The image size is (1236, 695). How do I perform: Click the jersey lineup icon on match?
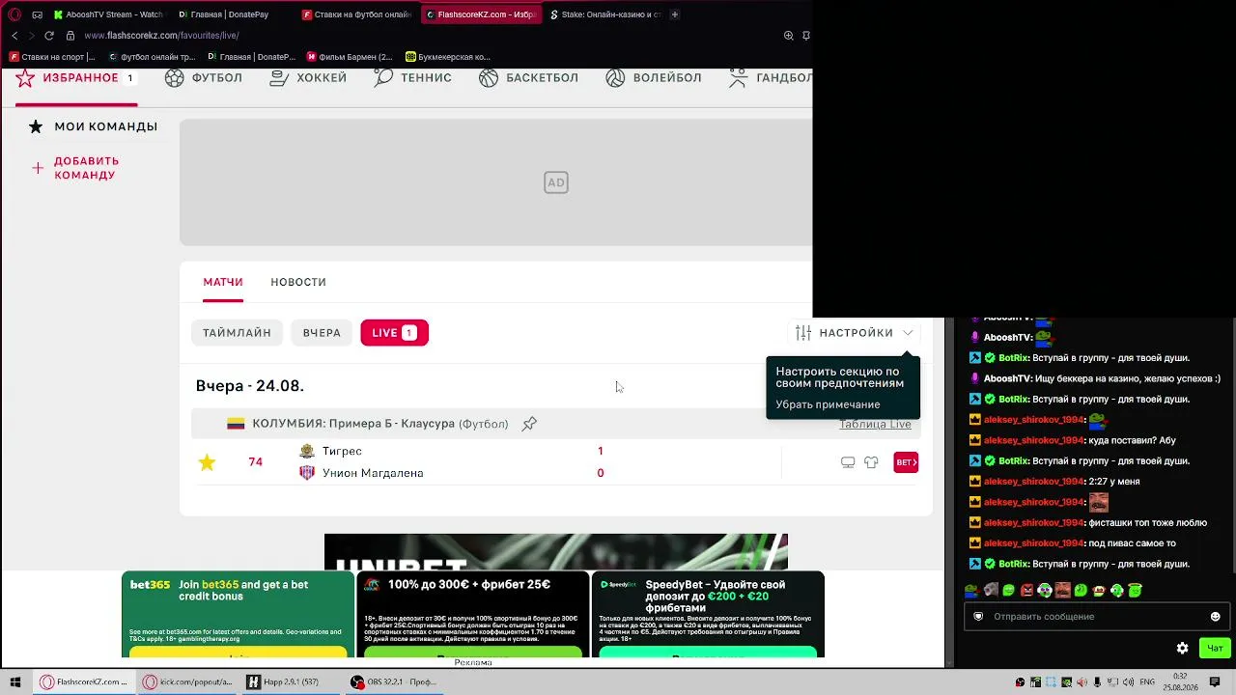coord(871,462)
